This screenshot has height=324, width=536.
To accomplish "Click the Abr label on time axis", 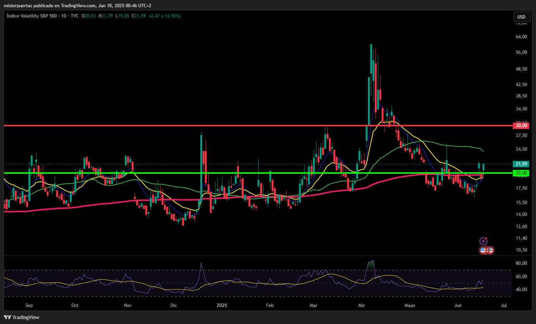I will click(362, 306).
